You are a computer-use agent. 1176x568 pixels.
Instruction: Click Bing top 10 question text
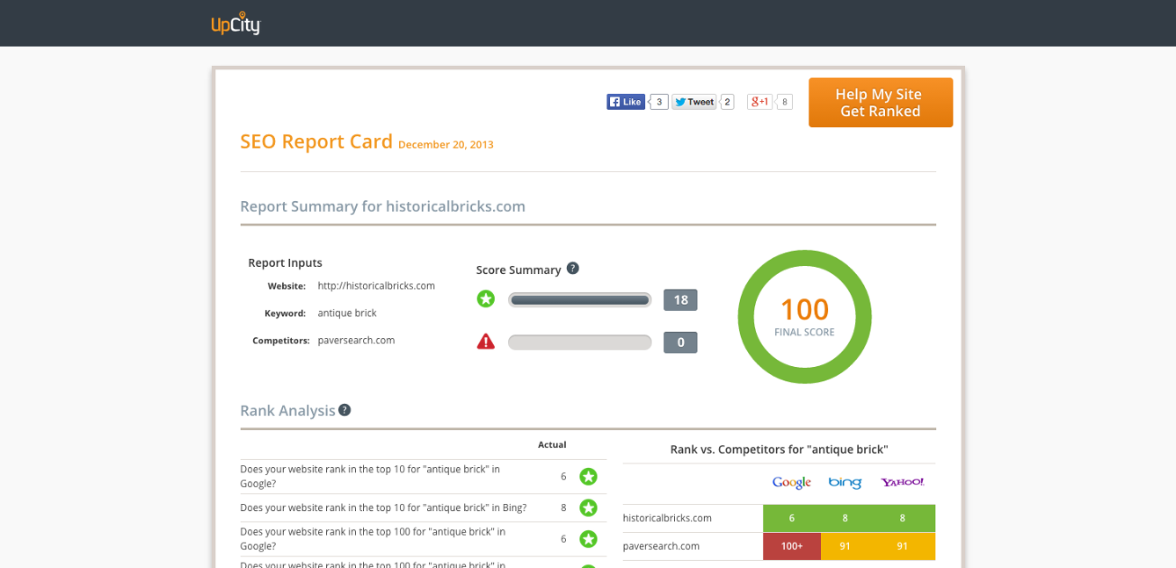383,507
